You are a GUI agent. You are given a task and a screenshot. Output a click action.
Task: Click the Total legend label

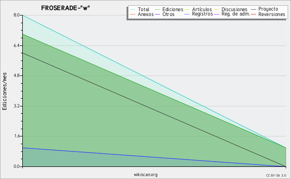click(x=144, y=9)
